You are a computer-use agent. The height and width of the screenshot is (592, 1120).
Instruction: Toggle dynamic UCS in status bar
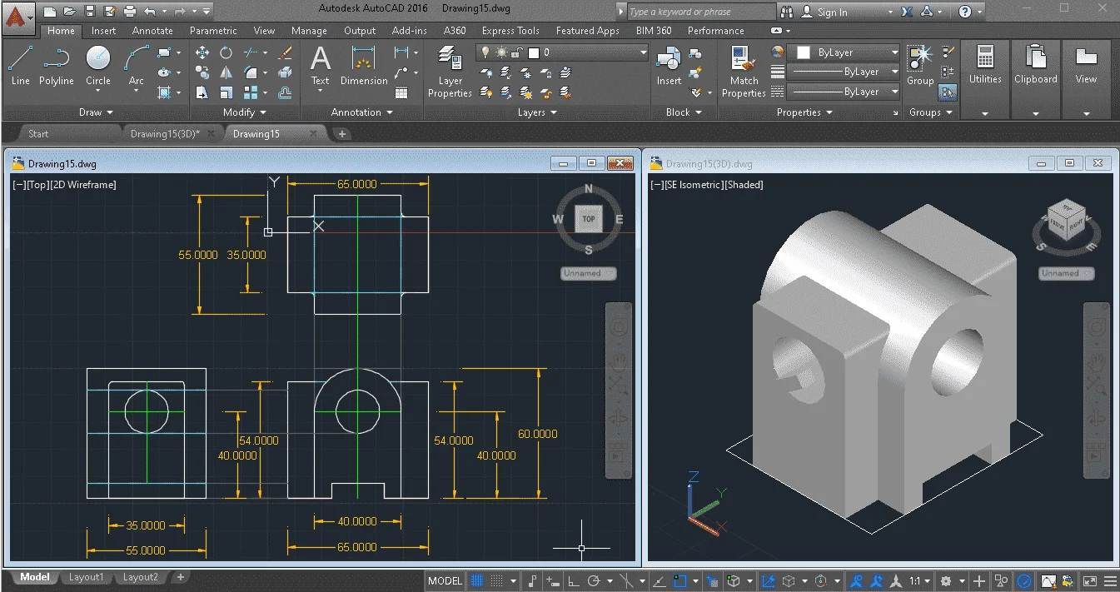point(768,581)
